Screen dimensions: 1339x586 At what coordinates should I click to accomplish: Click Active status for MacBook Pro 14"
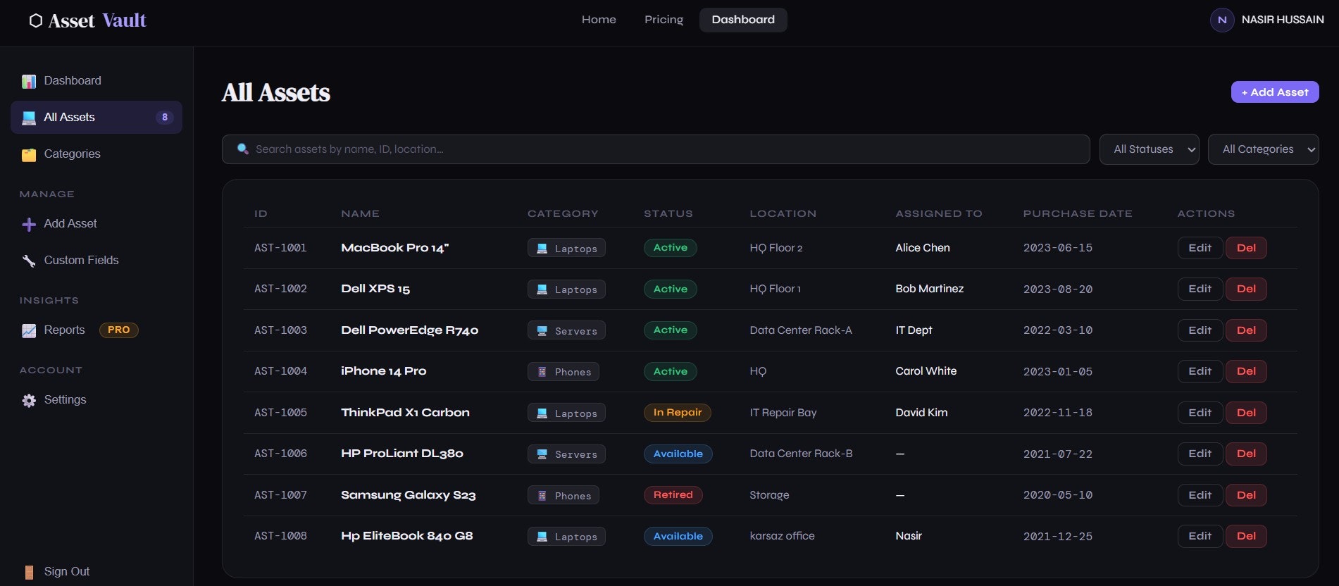click(670, 248)
